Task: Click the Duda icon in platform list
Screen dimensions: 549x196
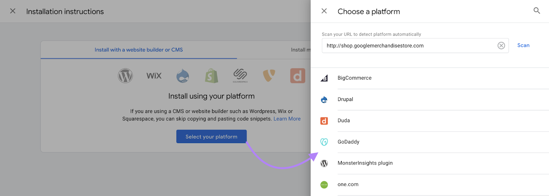Action: point(324,121)
